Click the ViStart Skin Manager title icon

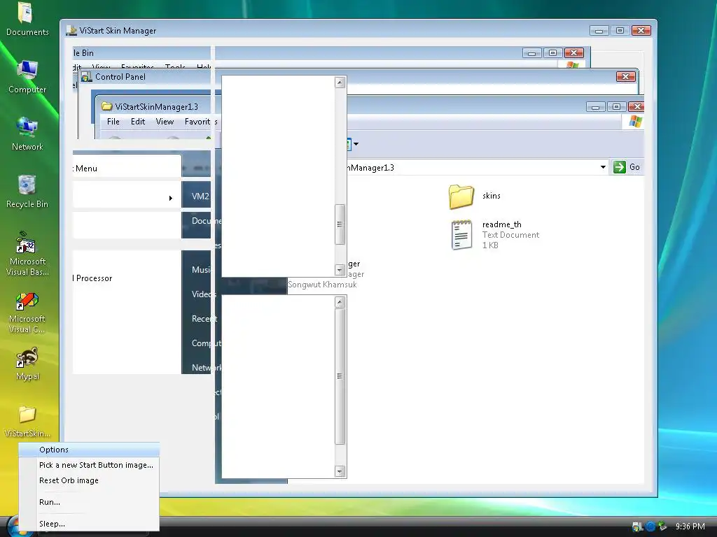pyautogui.click(x=71, y=31)
